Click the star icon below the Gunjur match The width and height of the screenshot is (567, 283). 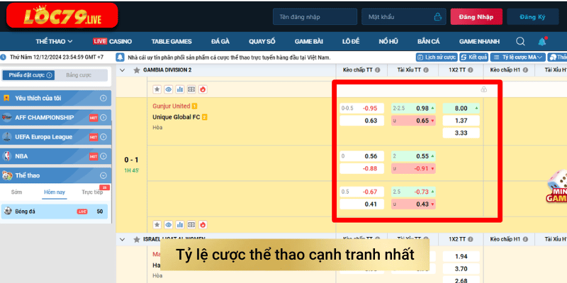[x=157, y=224]
